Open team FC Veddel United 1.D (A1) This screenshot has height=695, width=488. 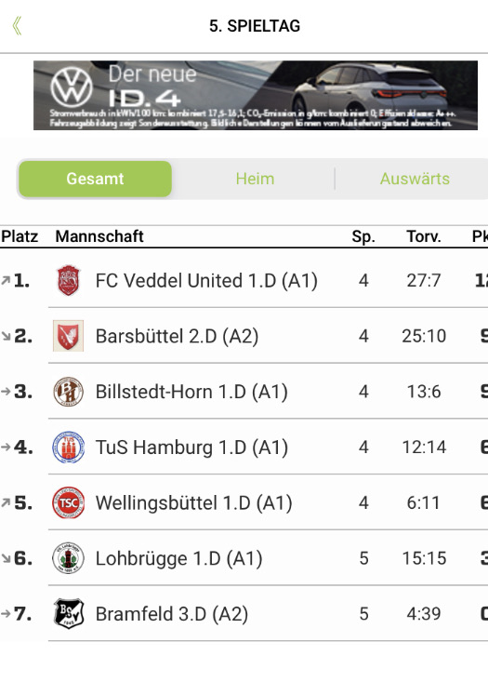point(206,281)
